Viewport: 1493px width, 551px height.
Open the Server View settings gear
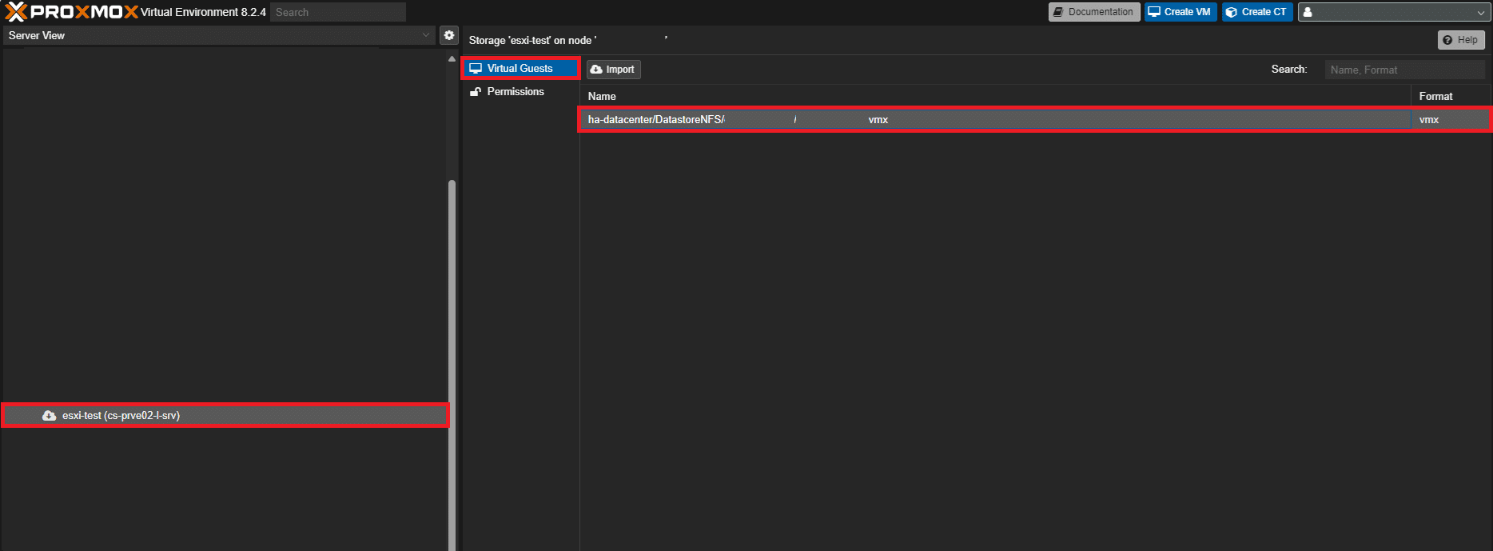click(449, 35)
